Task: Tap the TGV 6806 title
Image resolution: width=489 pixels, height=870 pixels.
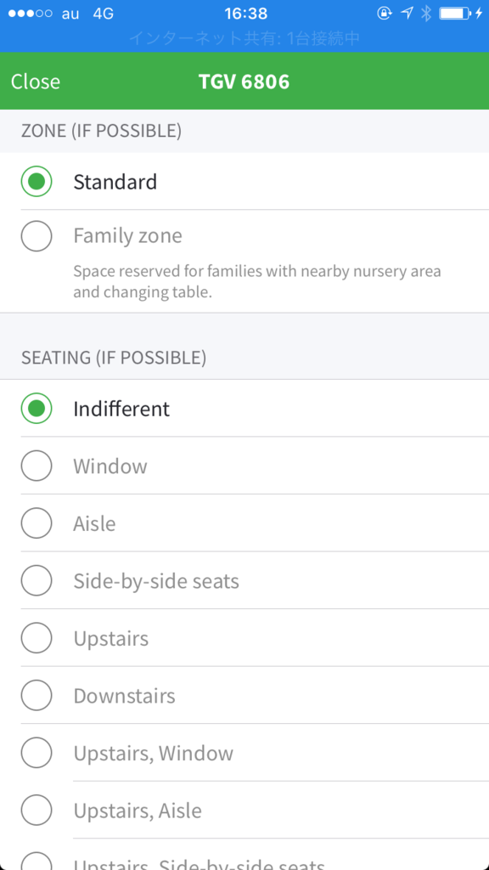Action: point(244,82)
